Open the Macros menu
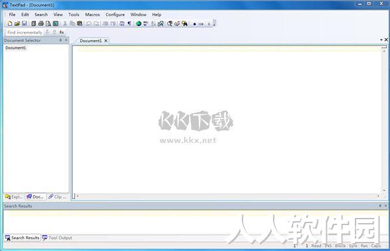 click(x=92, y=15)
